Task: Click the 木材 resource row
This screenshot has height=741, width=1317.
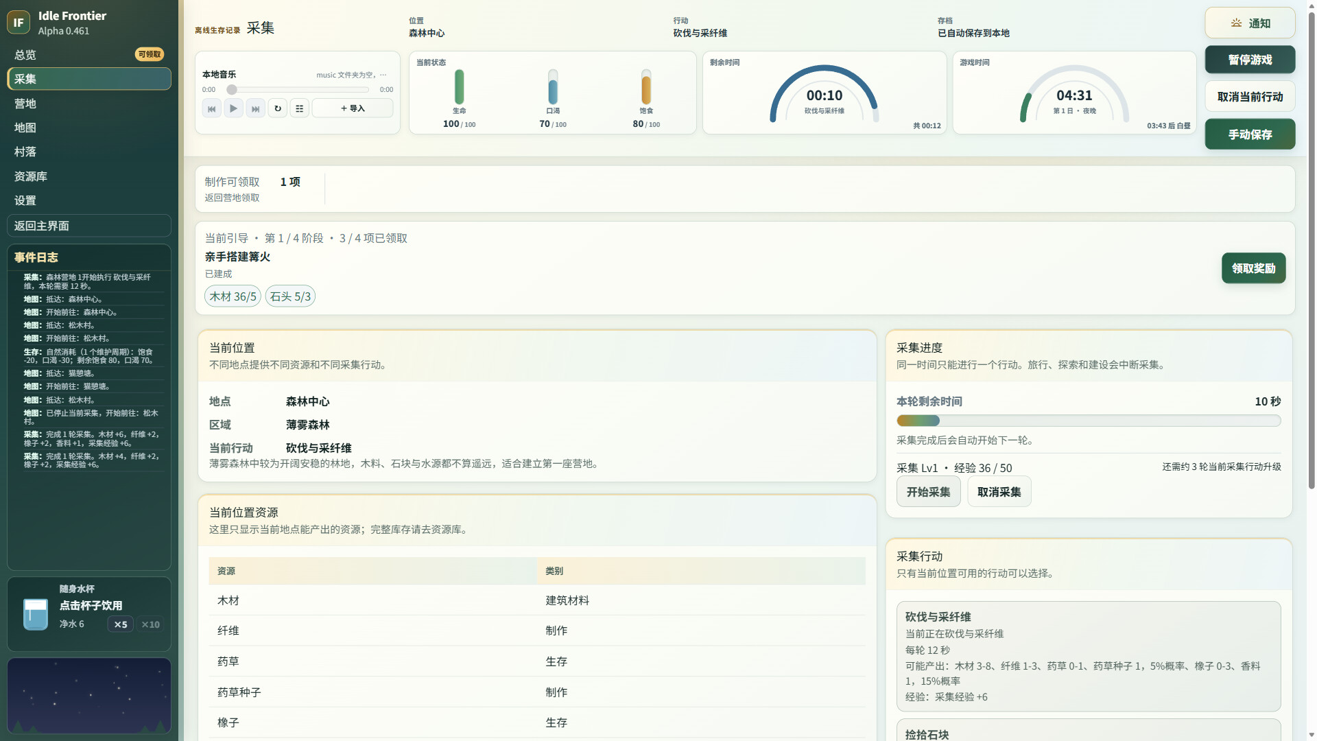Action: pos(537,600)
